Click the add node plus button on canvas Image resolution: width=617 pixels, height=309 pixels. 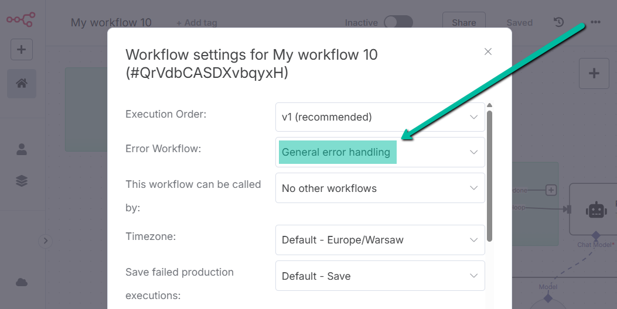(x=594, y=73)
